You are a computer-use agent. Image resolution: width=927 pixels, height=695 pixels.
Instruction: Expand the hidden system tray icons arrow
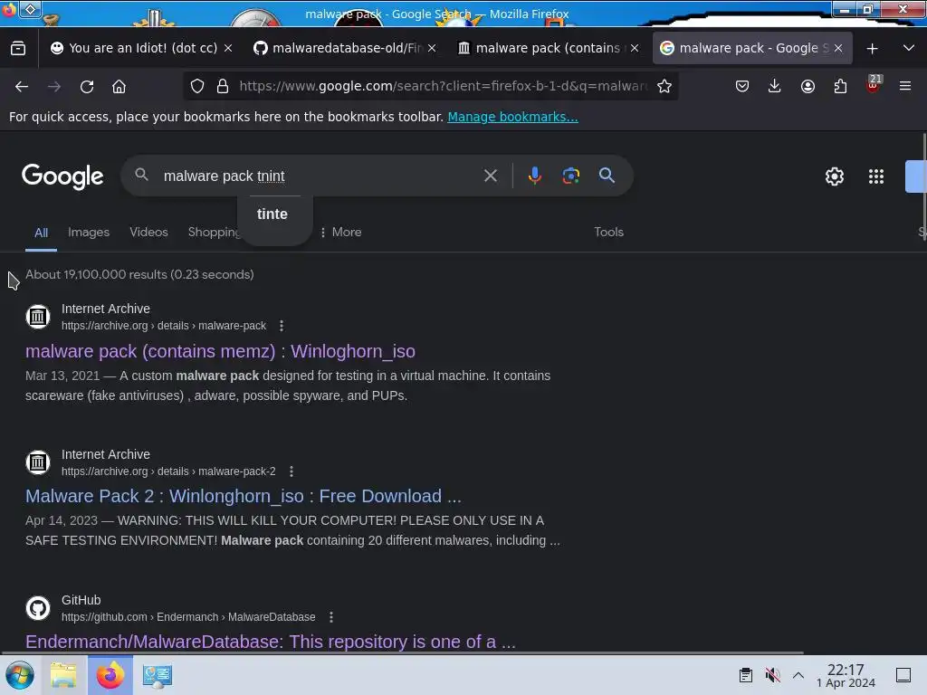click(x=798, y=675)
